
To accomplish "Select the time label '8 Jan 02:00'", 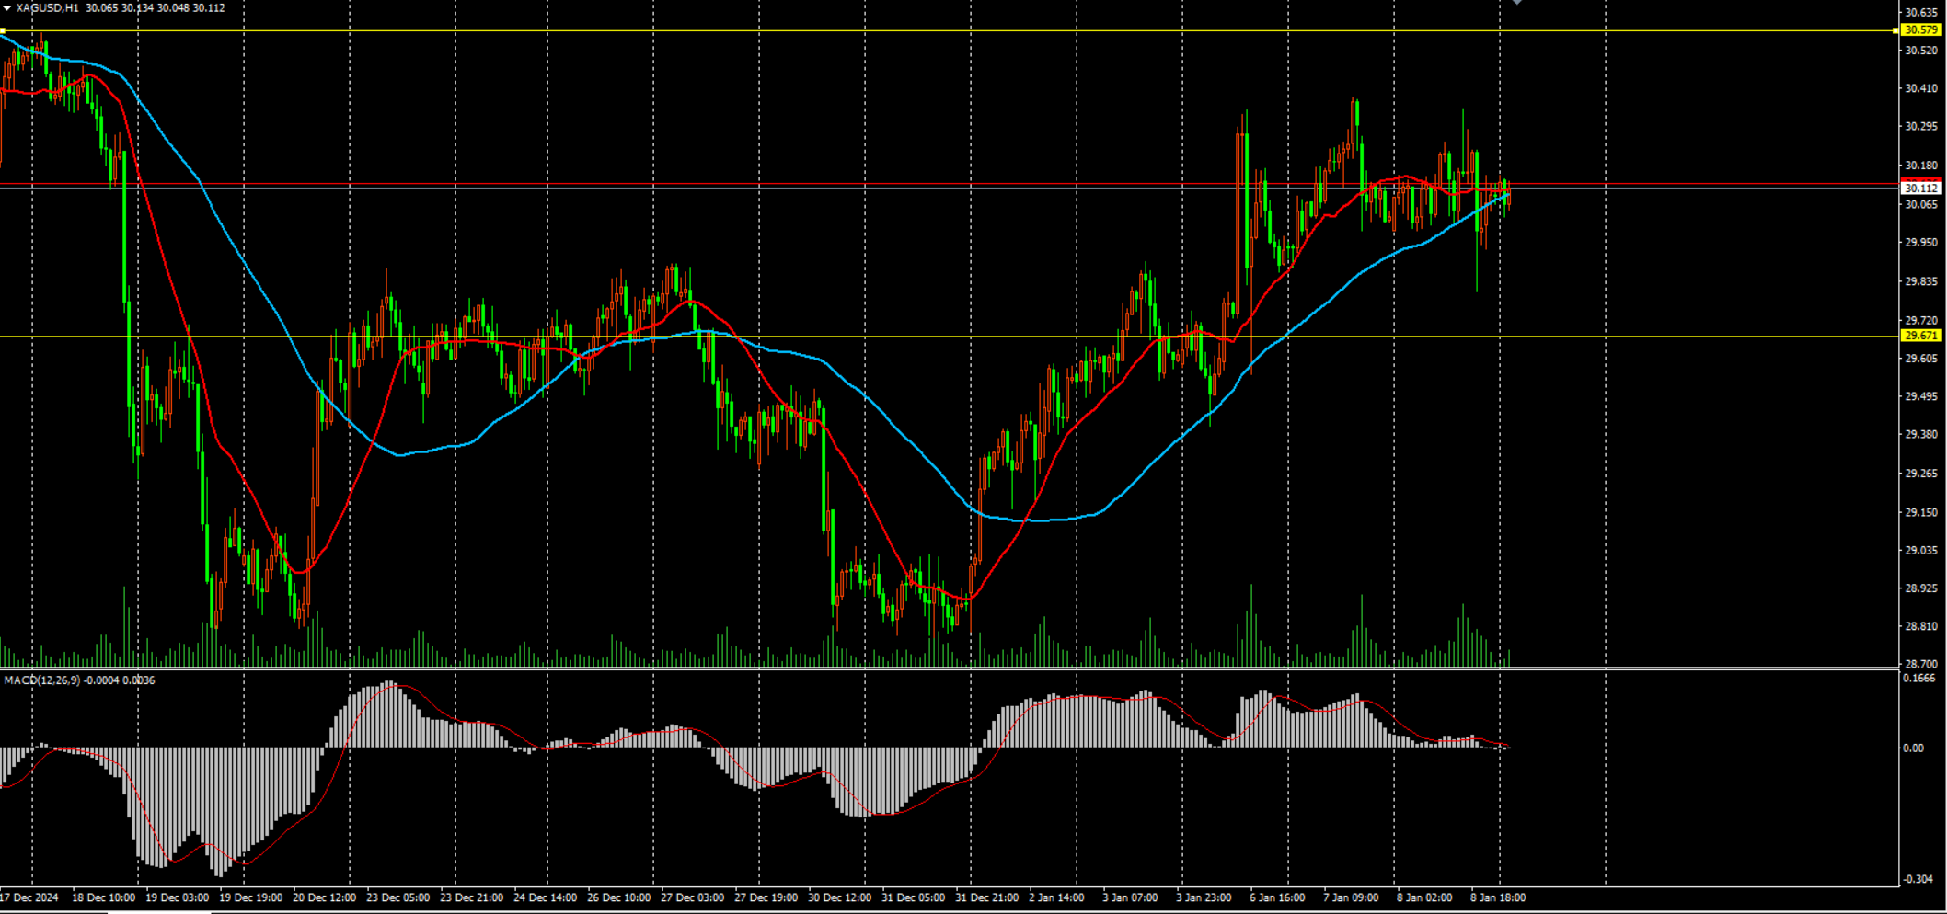I will click(1424, 897).
